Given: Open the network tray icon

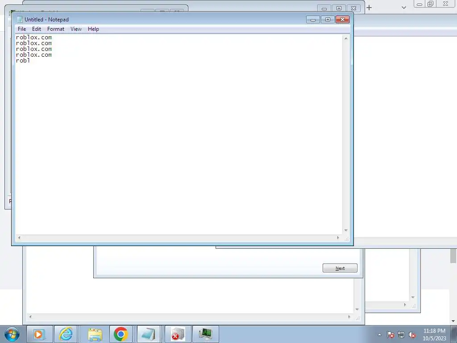Looking at the screenshot, I should 401,335.
